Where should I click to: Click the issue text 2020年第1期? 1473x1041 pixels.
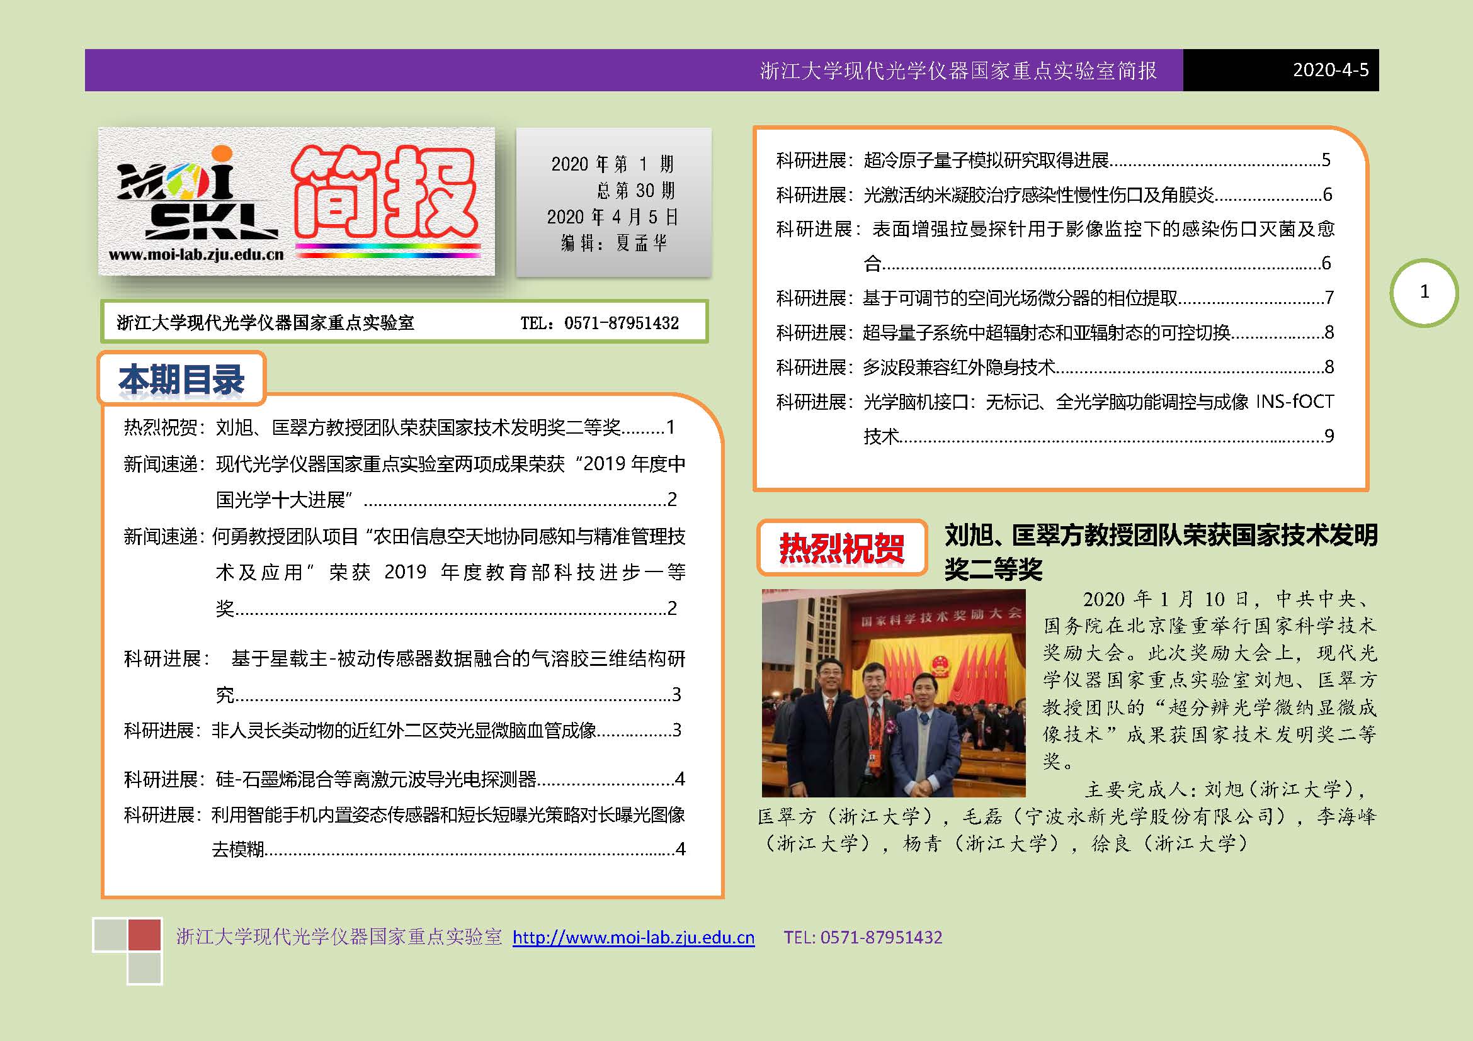[613, 164]
